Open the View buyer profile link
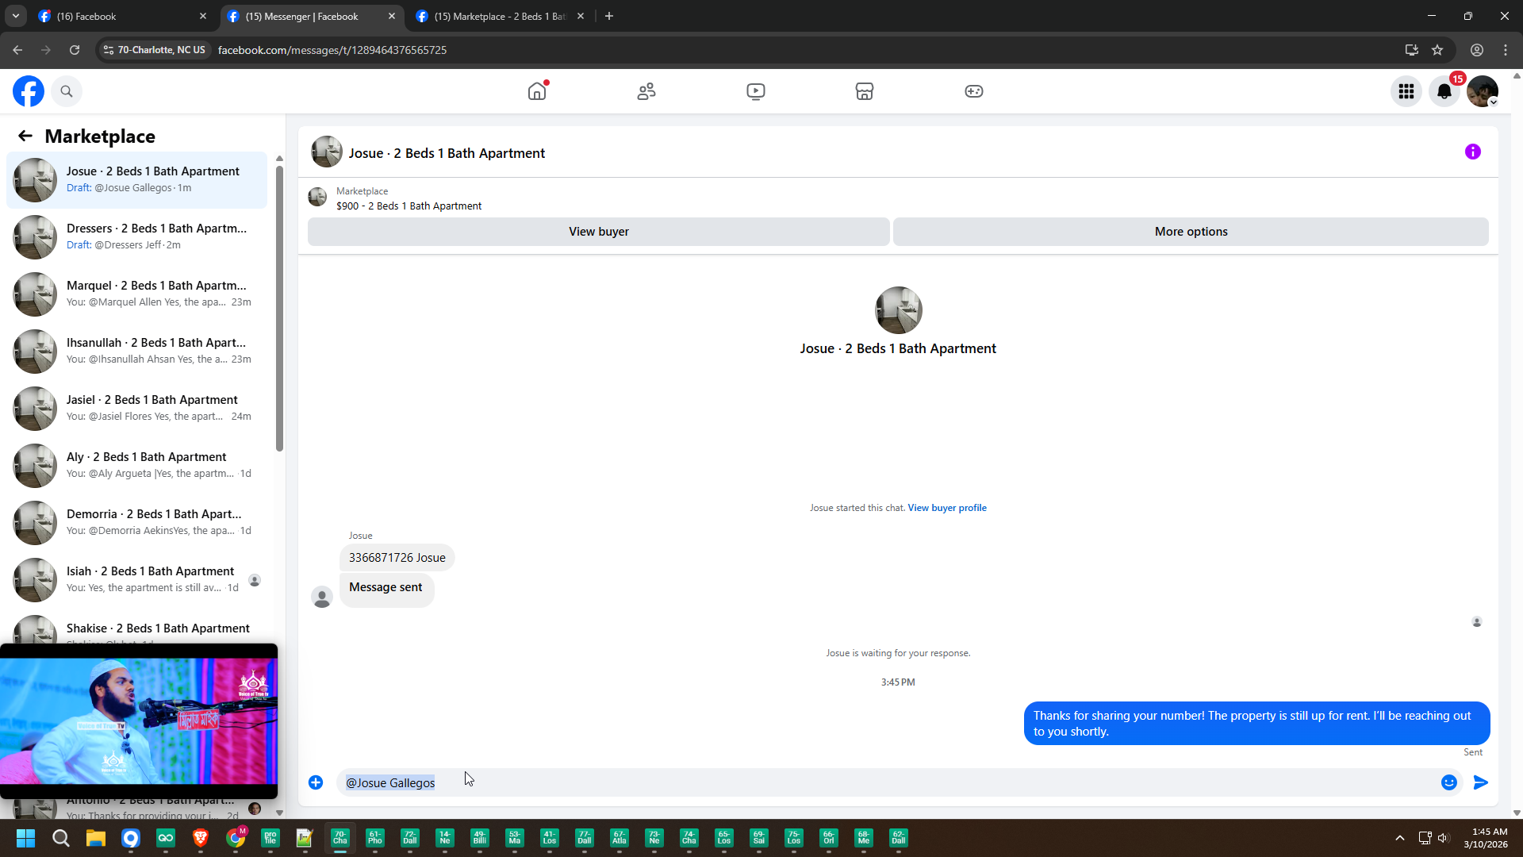1523x857 pixels. click(x=947, y=508)
